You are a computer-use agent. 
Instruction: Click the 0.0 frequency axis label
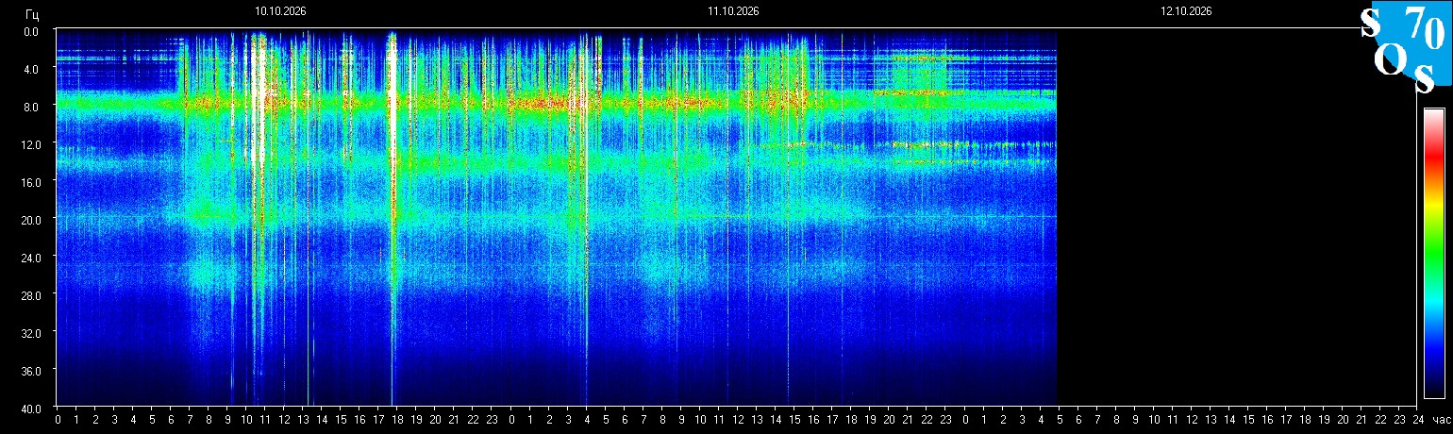(30, 31)
